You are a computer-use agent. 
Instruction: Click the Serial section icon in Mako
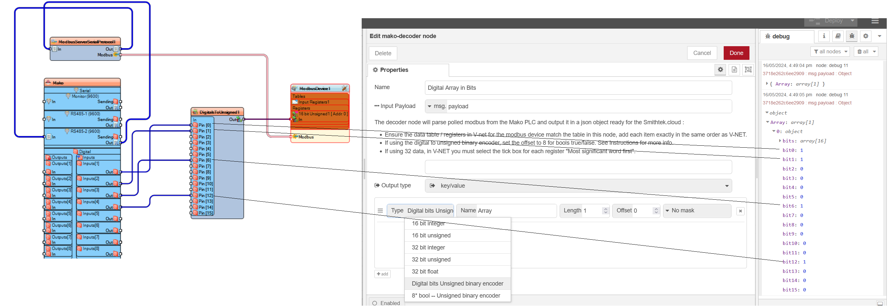tap(76, 90)
